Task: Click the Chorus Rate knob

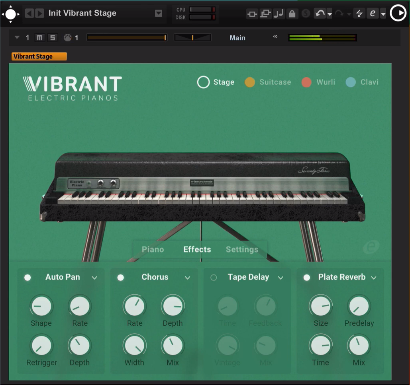Action: point(135,306)
